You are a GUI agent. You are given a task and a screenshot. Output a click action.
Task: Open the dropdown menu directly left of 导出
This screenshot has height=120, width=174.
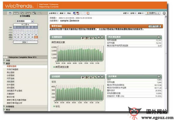(x=63, y=13)
